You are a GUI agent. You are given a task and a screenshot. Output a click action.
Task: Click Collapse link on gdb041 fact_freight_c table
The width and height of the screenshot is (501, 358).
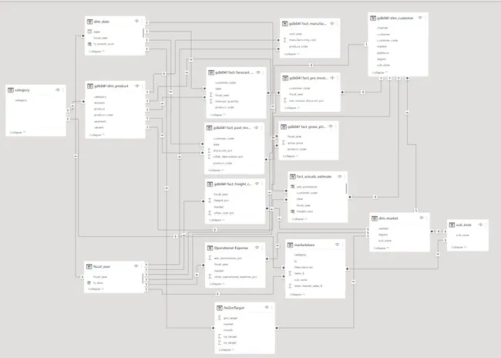pos(217,220)
